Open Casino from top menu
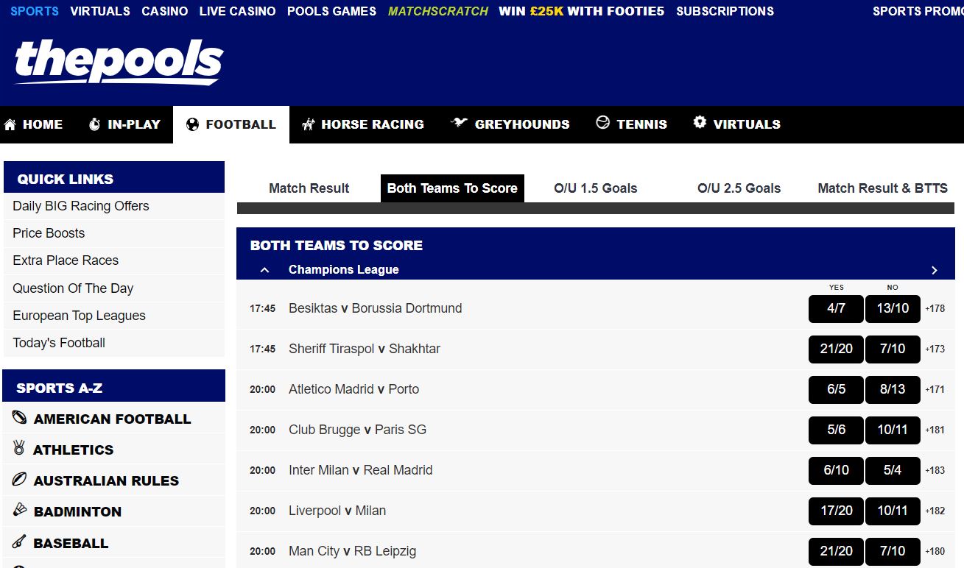 point(164,11)
